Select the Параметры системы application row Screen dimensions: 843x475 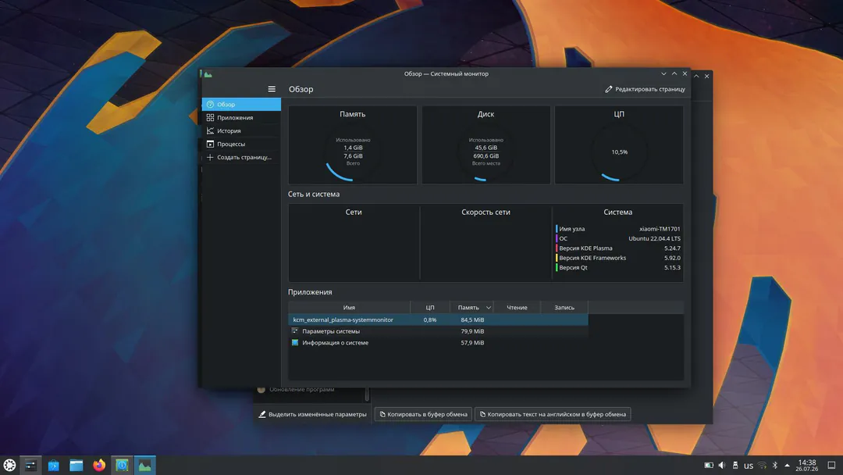click(x=438, y=331)
